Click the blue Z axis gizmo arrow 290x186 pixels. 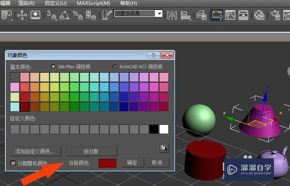coord(266,95)
